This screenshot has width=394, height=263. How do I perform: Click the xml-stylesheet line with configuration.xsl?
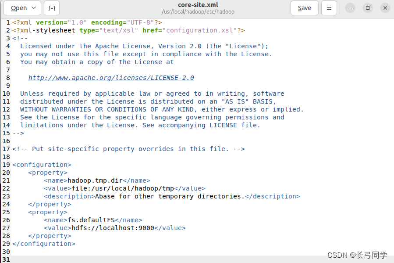(x=129, y=30)
